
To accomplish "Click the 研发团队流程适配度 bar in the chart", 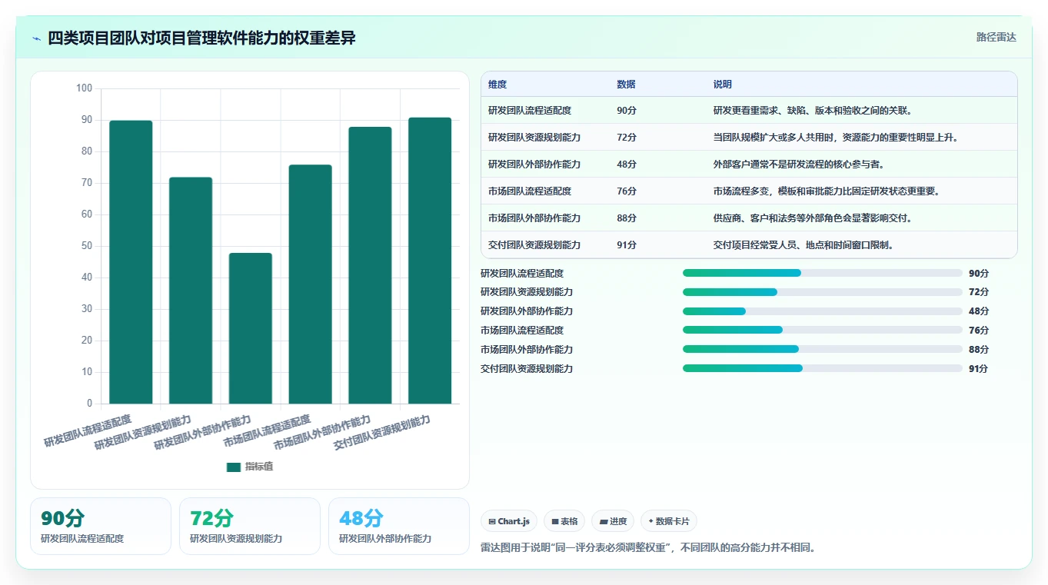I will [x=131, y=262].
